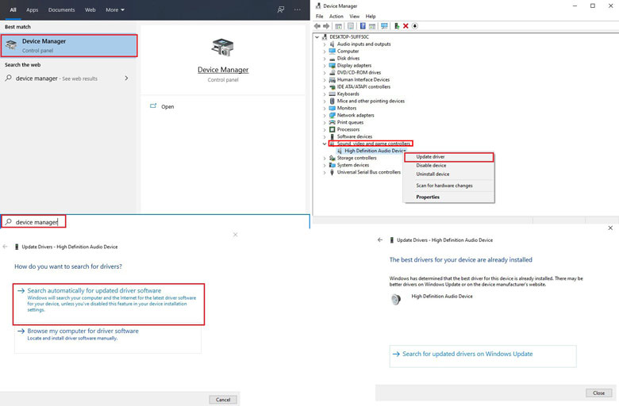Open Properties from the Device Manager toolbar

(351, 26)
